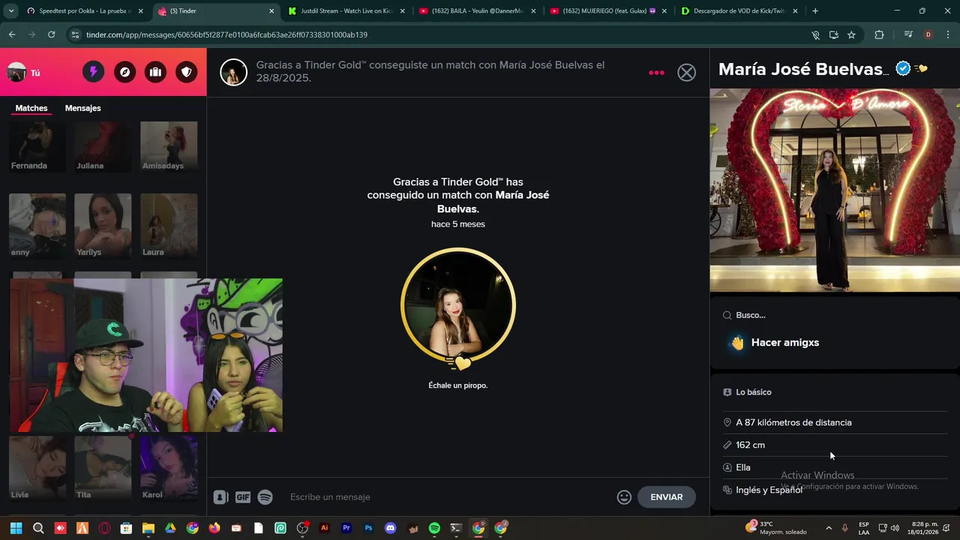Open the safety shield icon
The image size is (960, 540).
187,72
